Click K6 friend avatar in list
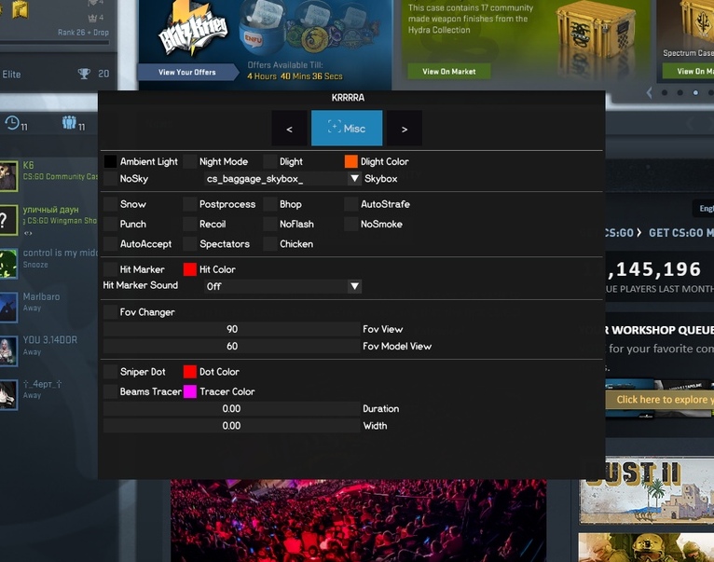 [8, 174]
